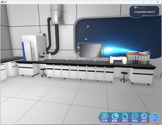Click the blue triangle marker above the binders
The image size is (162, 125).
(x=149, y=50)
